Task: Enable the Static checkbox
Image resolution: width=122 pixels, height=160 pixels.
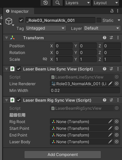Action: [x=99, y=20]
